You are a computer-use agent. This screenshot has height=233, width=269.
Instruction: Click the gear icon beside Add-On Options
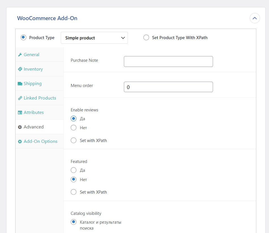20,141
